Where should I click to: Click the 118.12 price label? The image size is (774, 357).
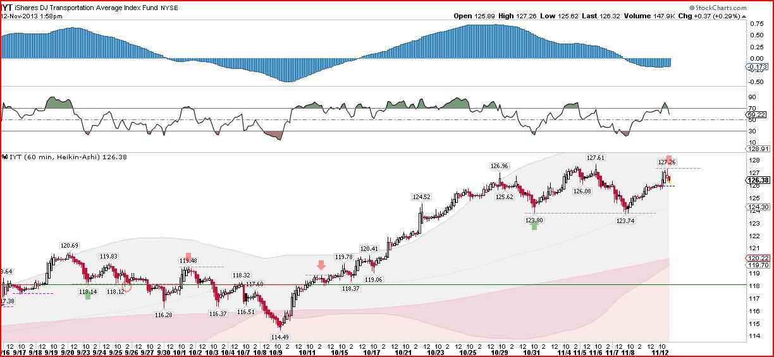tap(115, 291)
